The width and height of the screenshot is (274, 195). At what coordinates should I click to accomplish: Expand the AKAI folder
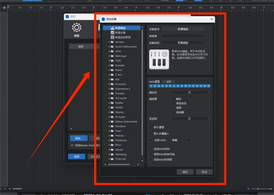click(109, 51)
